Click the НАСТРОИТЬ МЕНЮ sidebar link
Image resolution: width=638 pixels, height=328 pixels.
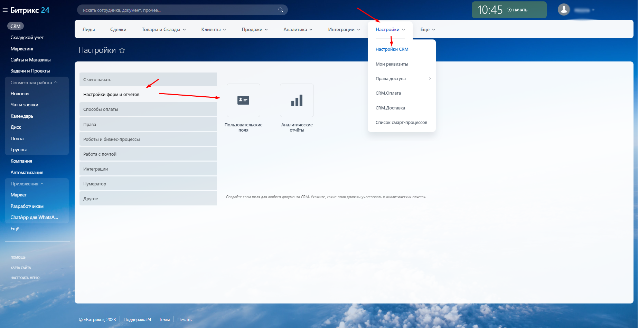point(25,278)
